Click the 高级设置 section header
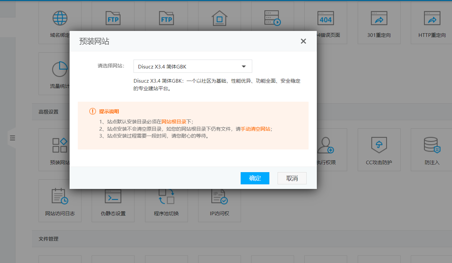Image resolution: width=452 pixels, height=263 pixels. pyautogui.click(x=48, y=112)
